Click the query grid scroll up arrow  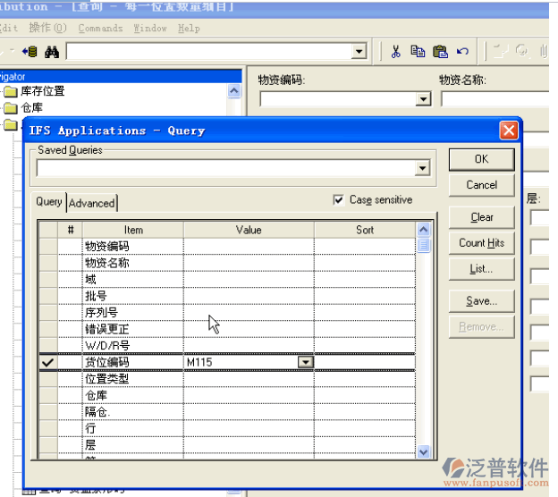pos(423,230)
